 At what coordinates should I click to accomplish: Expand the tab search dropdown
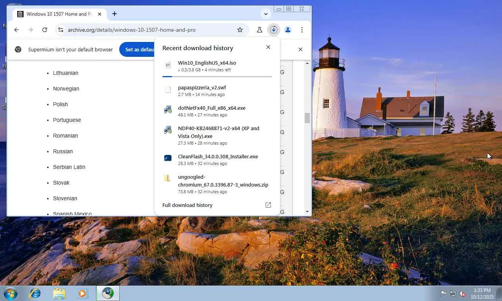tap(266, 14)
